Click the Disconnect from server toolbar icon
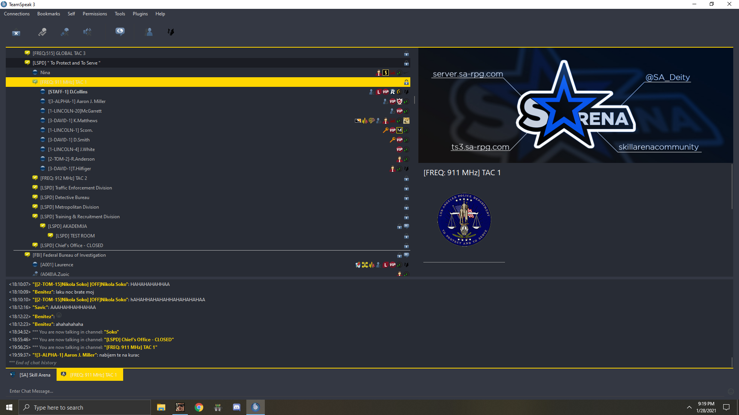The width and height of the screenshot is (739, 415). [x=16, y=33]
